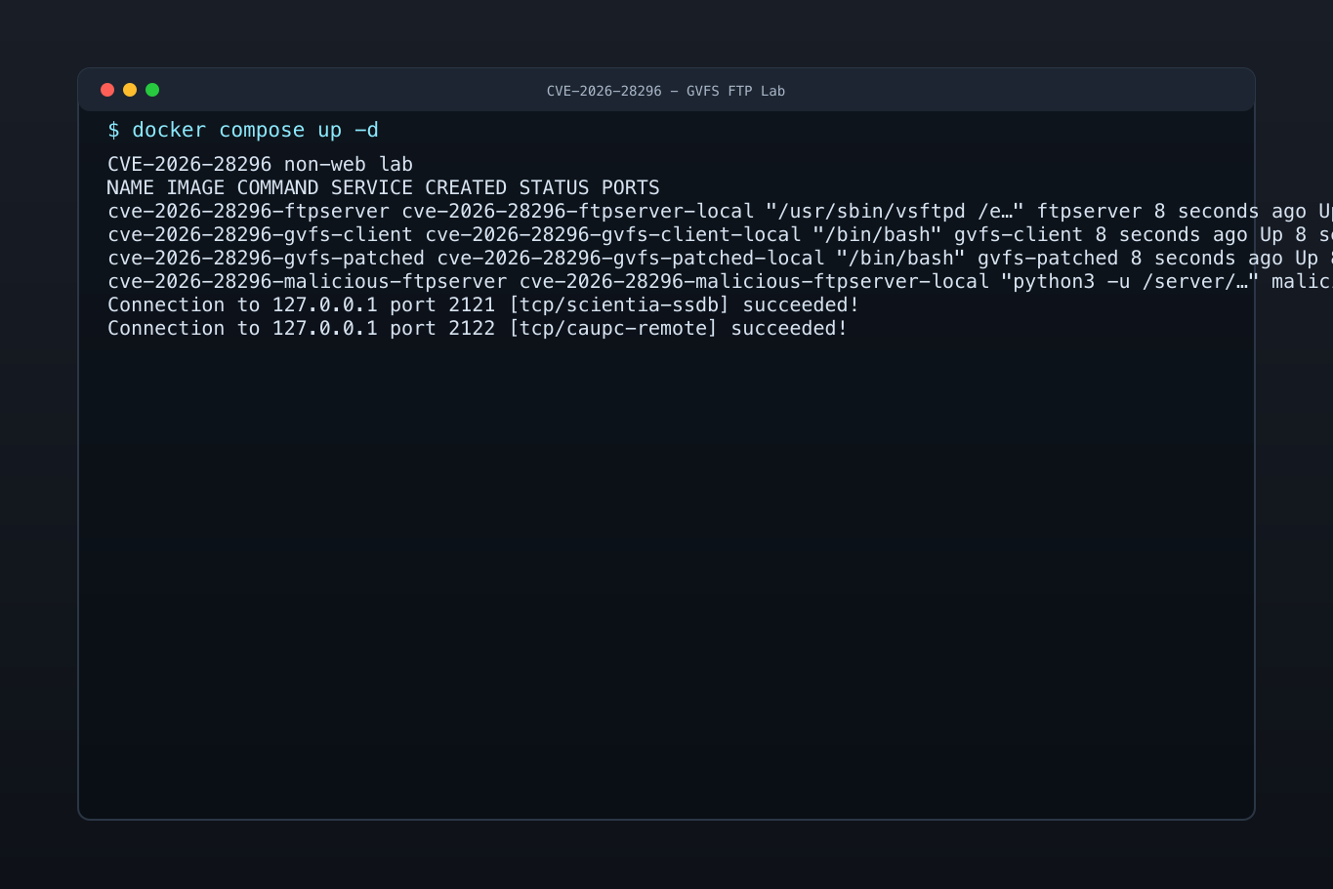
Task: Click the yellow minimize traffic light button
Action: click(x=129, y=89)
